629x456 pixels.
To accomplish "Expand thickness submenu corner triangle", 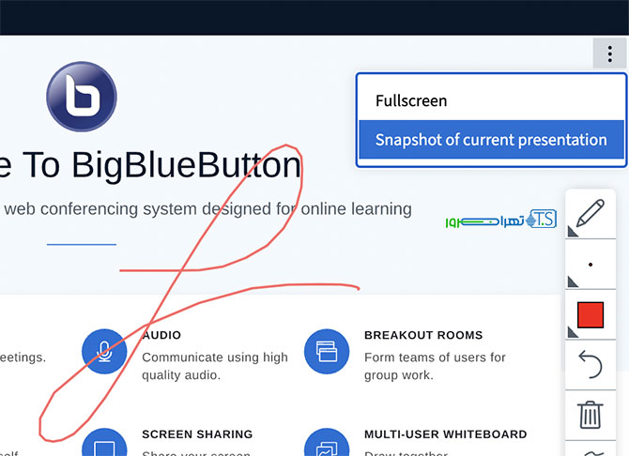I will click(573, 281).
